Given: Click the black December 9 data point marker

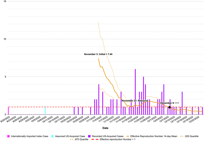Looking at the screenshot, I should pyautogui.click(x=170, y=107).
